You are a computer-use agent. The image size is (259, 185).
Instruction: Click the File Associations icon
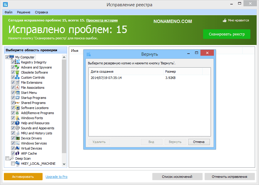pos(18,88)
